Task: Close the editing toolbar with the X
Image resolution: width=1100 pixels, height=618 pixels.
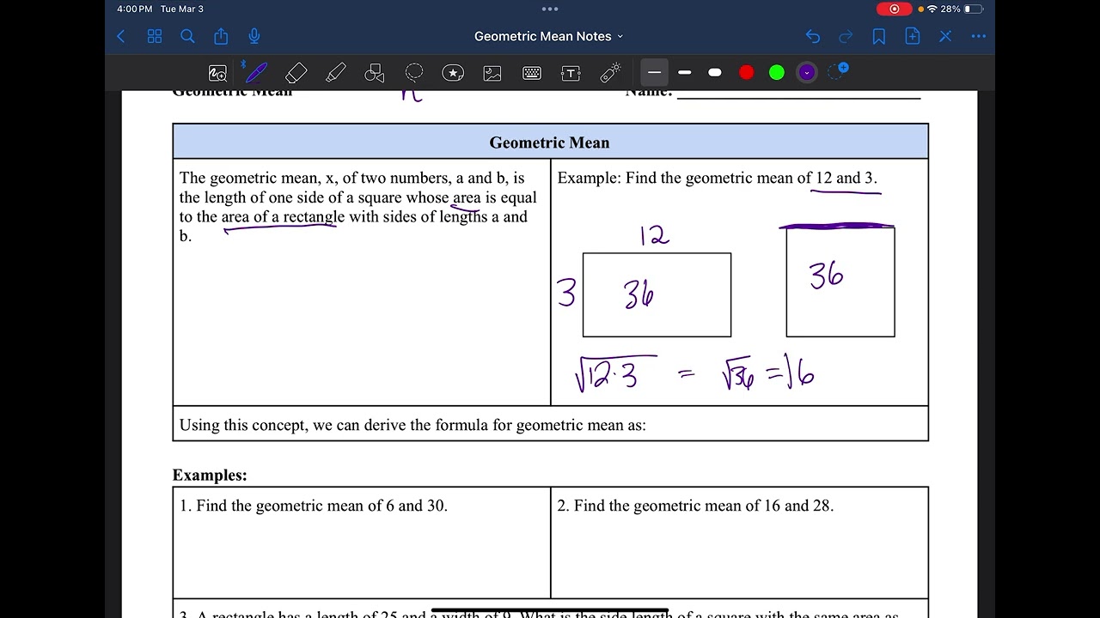Action: pos(945,36)
